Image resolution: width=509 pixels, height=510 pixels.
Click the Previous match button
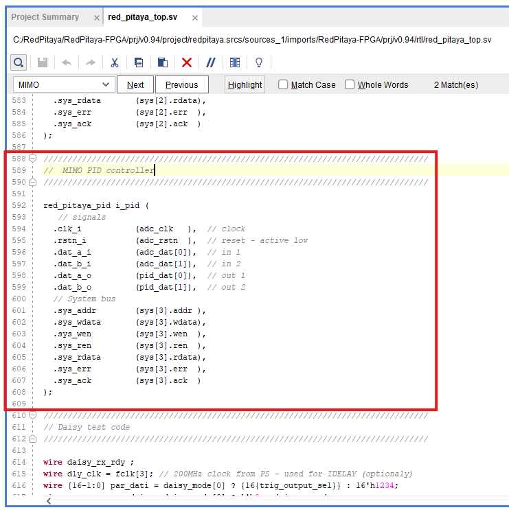click(x=181, y=84)
